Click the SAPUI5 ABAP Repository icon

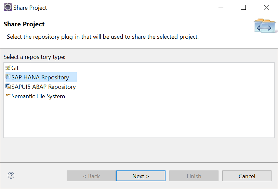tap(8, 86)
